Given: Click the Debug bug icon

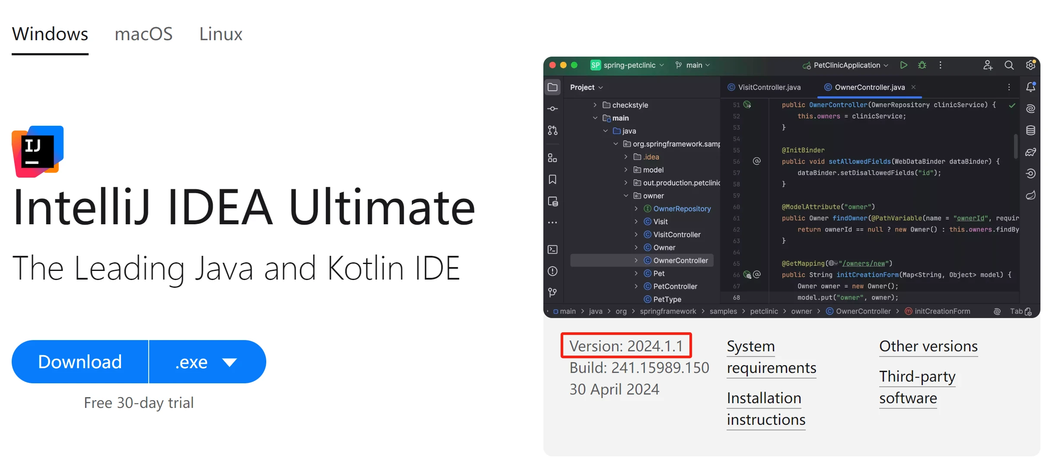Looking at the screenshot, I should click(x=922, y=65).
